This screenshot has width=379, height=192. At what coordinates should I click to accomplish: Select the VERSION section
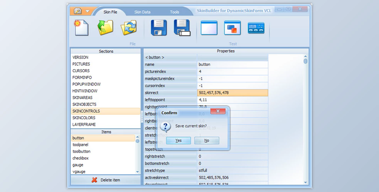pyautogui.click(x=106, y=57)
